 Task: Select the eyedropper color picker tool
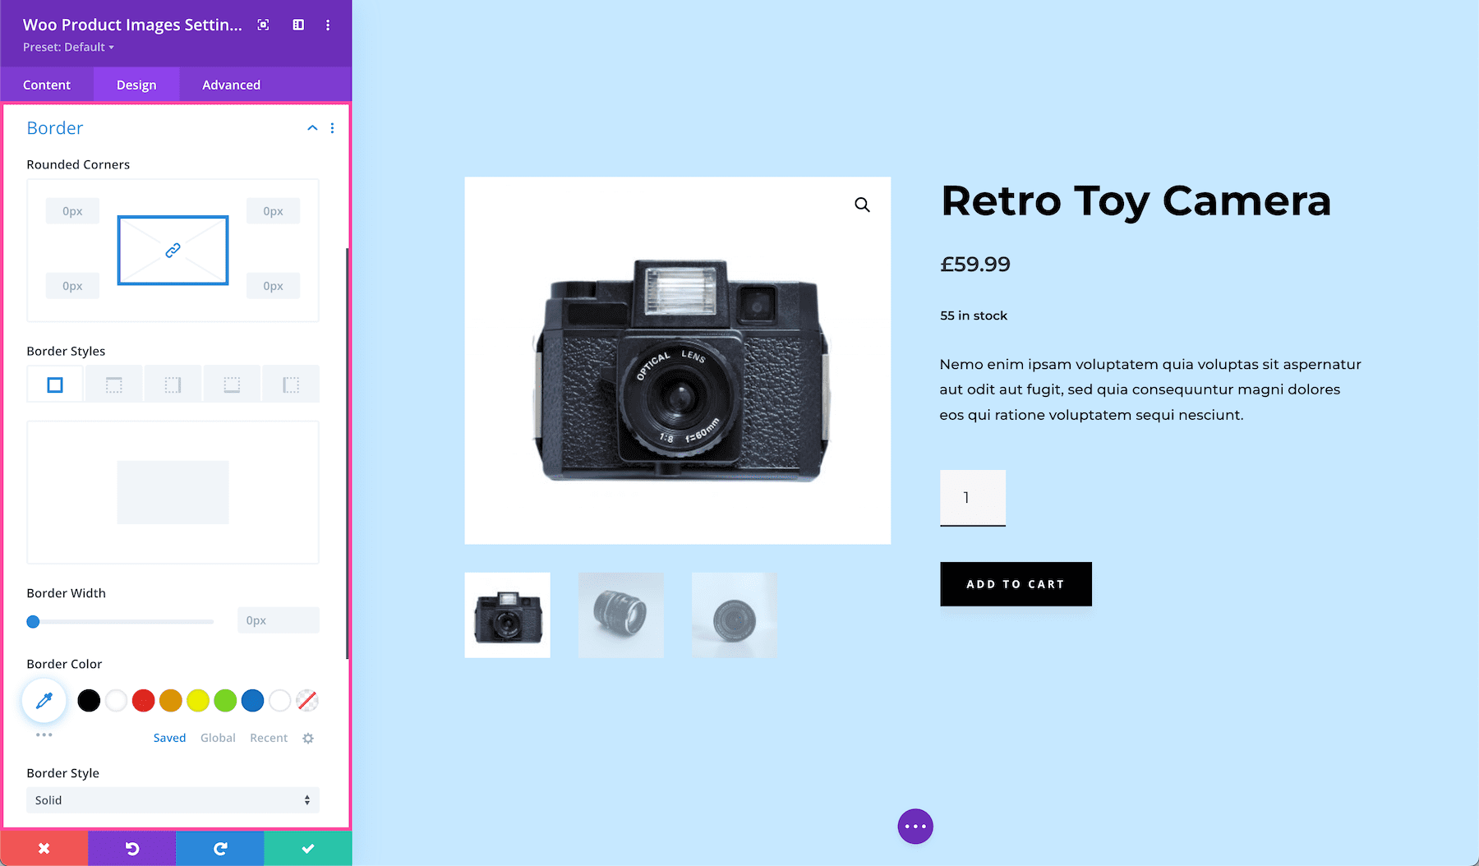[x=44, y=700]
